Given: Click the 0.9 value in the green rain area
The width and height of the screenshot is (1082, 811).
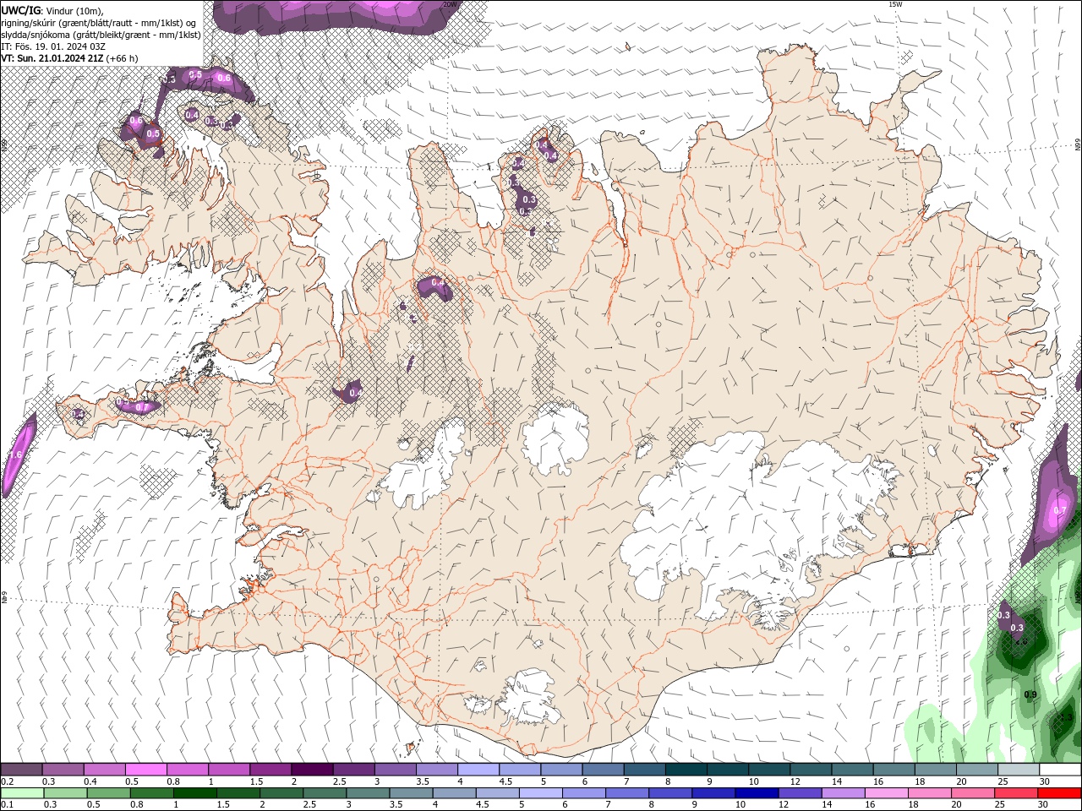Looking at the screenshot, I should (x=1030, y=694).
